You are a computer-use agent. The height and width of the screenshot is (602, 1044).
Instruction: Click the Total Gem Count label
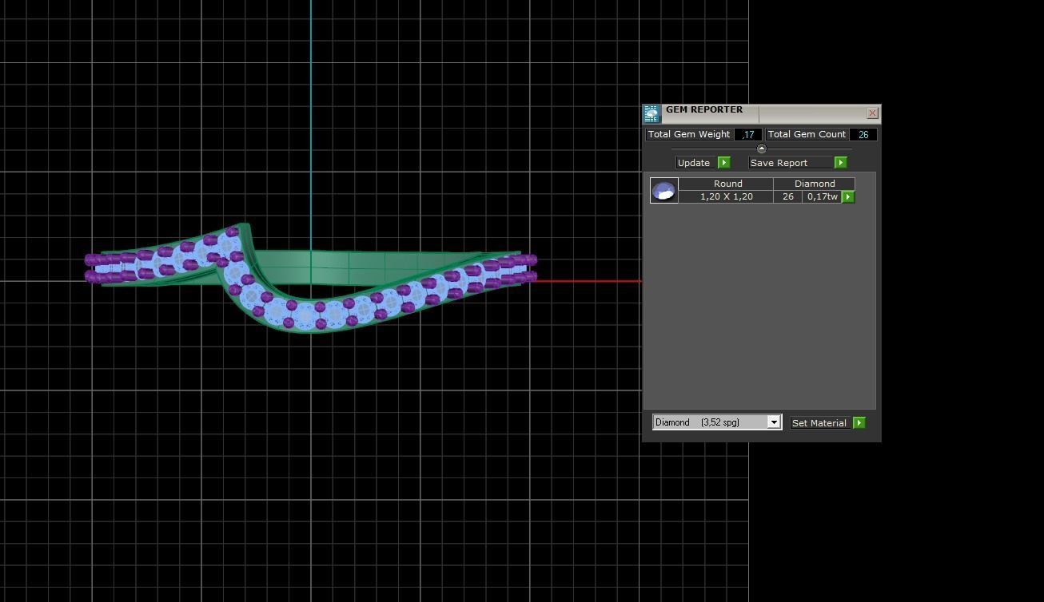(x=807, y=134)
